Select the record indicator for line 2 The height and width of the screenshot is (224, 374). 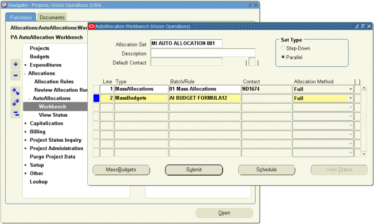pyautogui.click(x=96, y=98)
